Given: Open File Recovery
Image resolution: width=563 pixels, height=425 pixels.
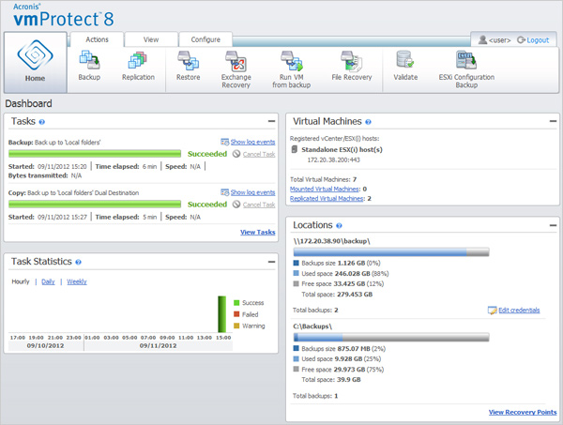Looking at the screenshot, I should click(352, 66).
